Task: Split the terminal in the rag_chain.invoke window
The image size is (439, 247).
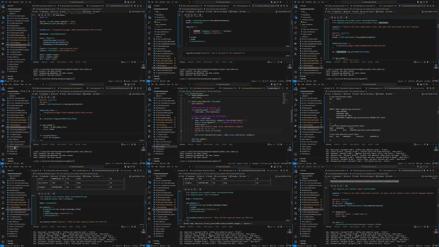Action: pos(278,62)
